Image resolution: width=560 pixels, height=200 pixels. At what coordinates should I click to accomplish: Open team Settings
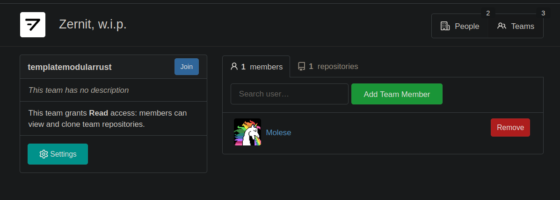point(58,154)
